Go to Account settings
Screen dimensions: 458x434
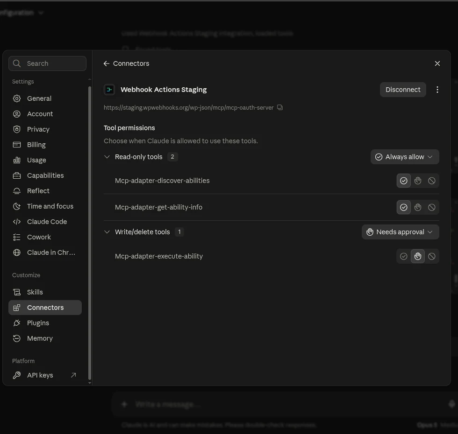(45, 114)
